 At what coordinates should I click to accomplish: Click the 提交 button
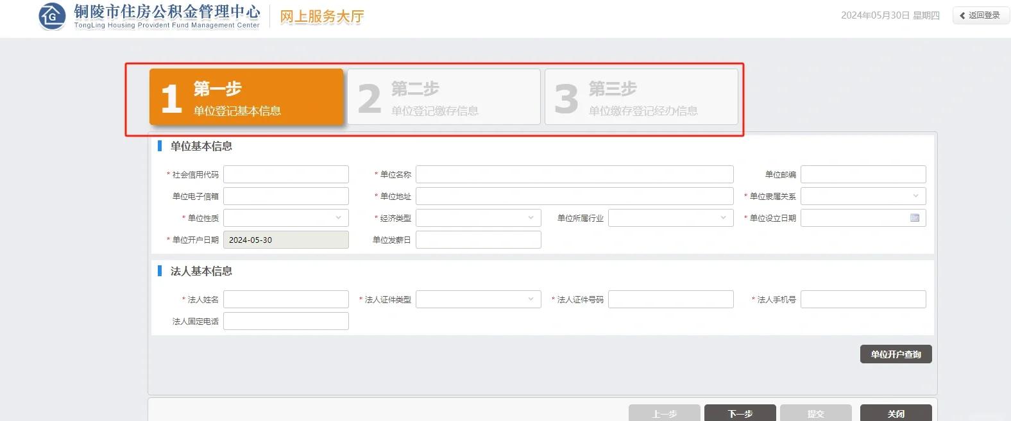[x=816, y=413]
